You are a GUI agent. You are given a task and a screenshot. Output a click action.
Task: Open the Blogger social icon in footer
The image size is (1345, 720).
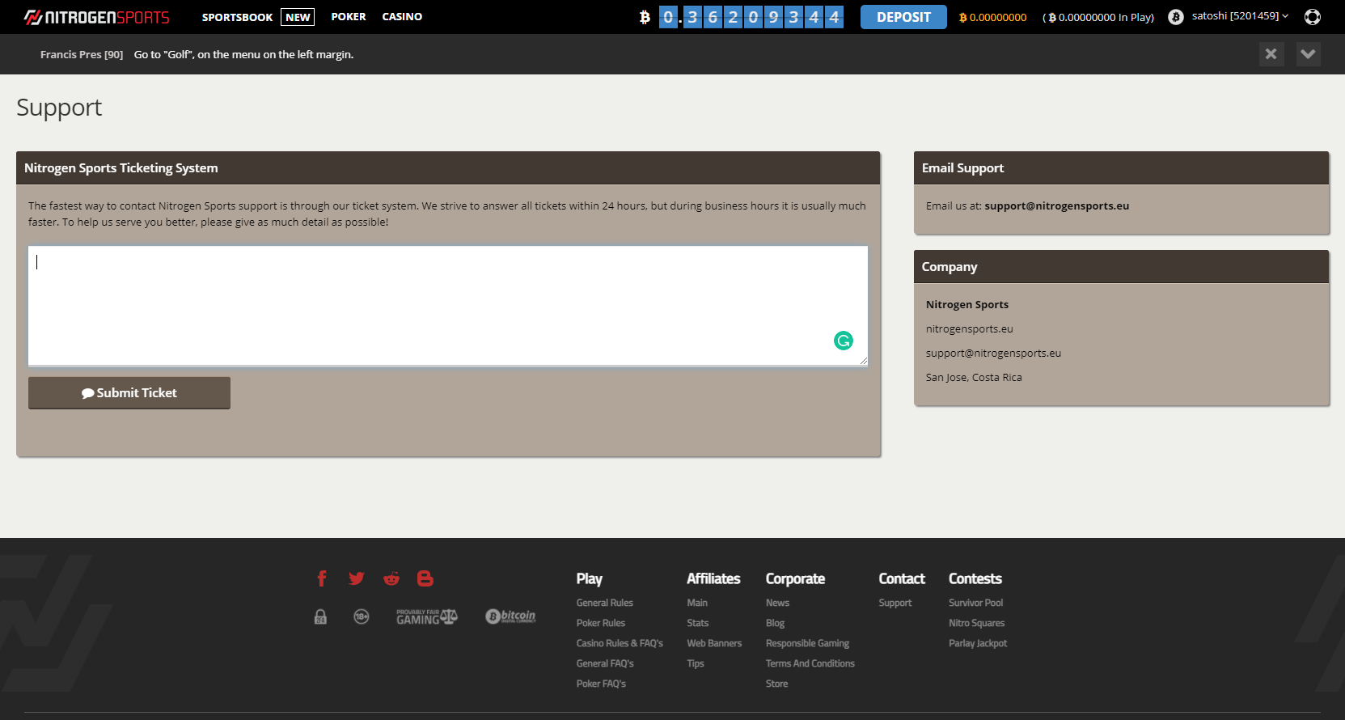click(x=425, y=578)
